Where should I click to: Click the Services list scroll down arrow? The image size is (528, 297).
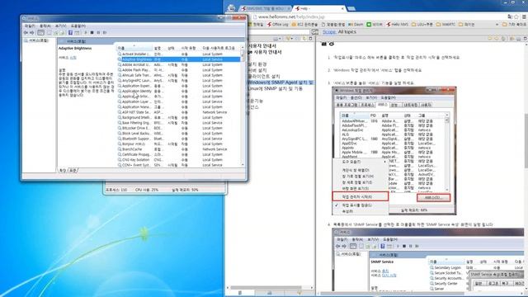point(243,165)
